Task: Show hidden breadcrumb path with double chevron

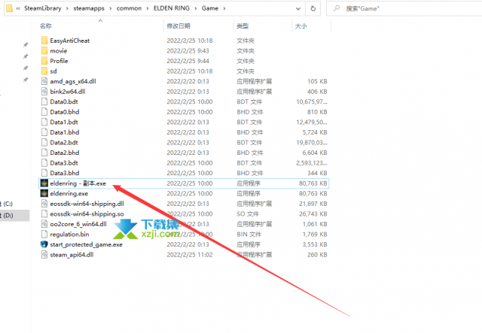Action: [x=18, y=8]
